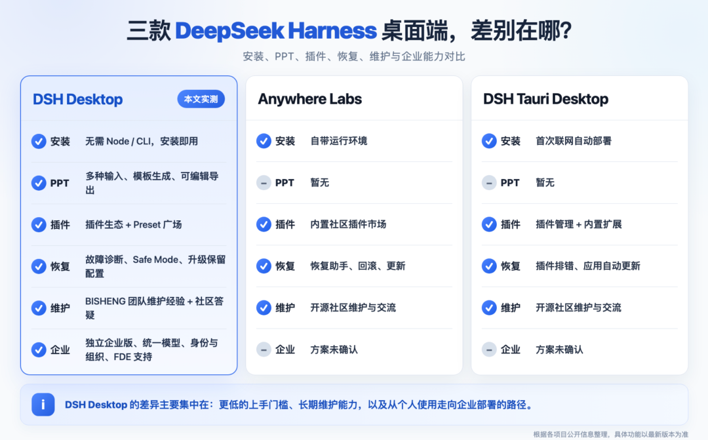Click text BISHENG 团队维护经验 + 社区答疑

tap(155, 308)
